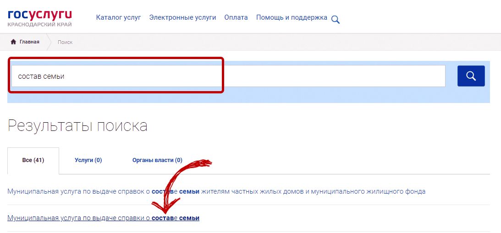
Task: Select Помощь и поддержка in navigation
Action: [x=292, y=17]
